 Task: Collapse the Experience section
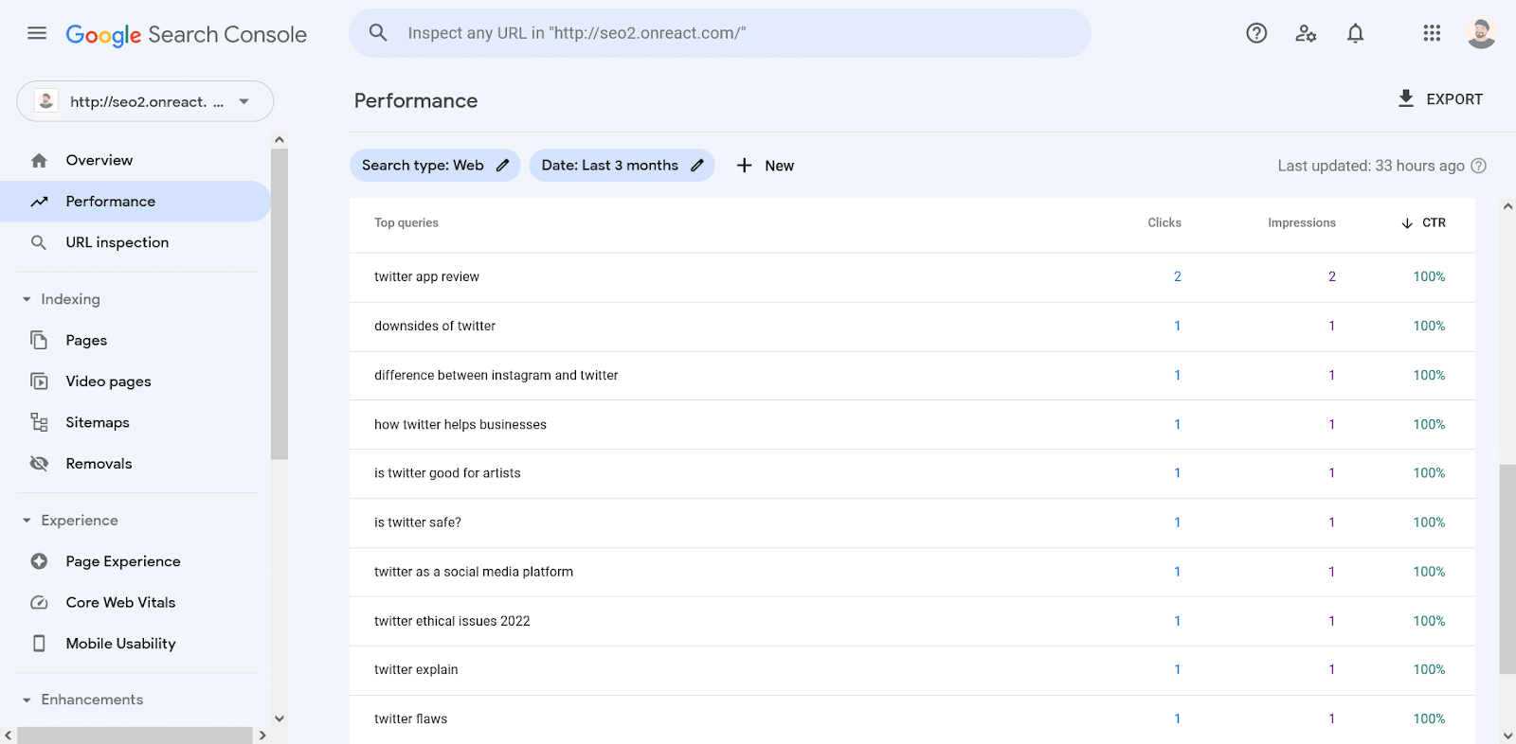(27, 521)
